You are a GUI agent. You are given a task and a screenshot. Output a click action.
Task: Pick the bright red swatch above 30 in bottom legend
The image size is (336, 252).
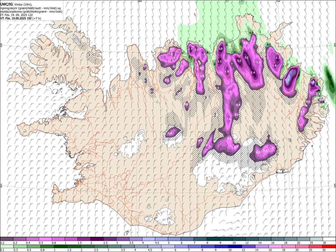pos(329,246)
